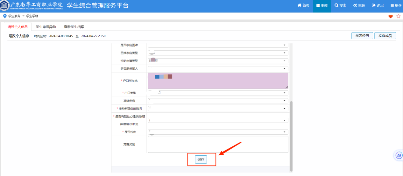This screenshot has width=403, height=176.
Task: Expand the 是否退役军人 dropdown
Action: 284,68
